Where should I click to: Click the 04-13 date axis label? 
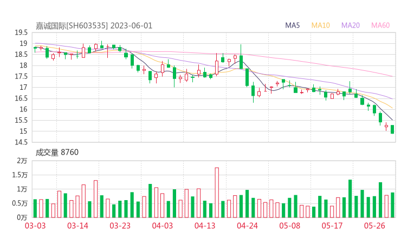point(205,226)
